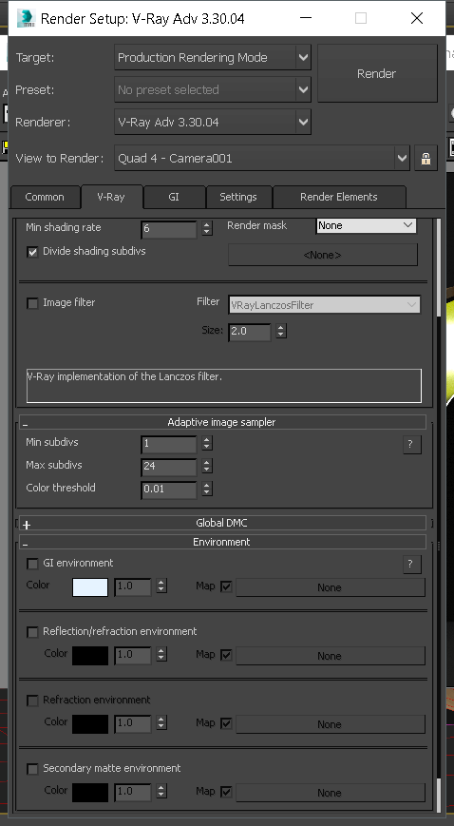Click the Max subdivs input field
454x826 pixels.
pyautogui.click(x=168, y=466)
